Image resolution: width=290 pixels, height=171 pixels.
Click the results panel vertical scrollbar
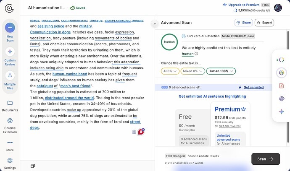[288, 86]
